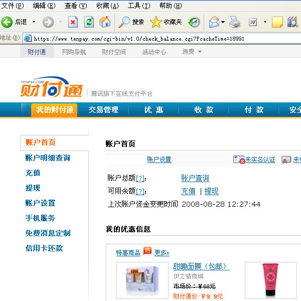Screen dimensions: 301x301
Task: Click the [?] help beside 账户总额
Action: (140, 178)
